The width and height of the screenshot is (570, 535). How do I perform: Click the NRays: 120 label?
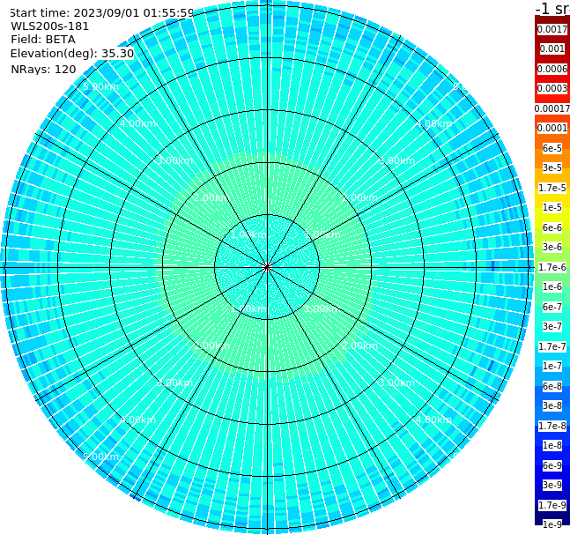[43, 69]
